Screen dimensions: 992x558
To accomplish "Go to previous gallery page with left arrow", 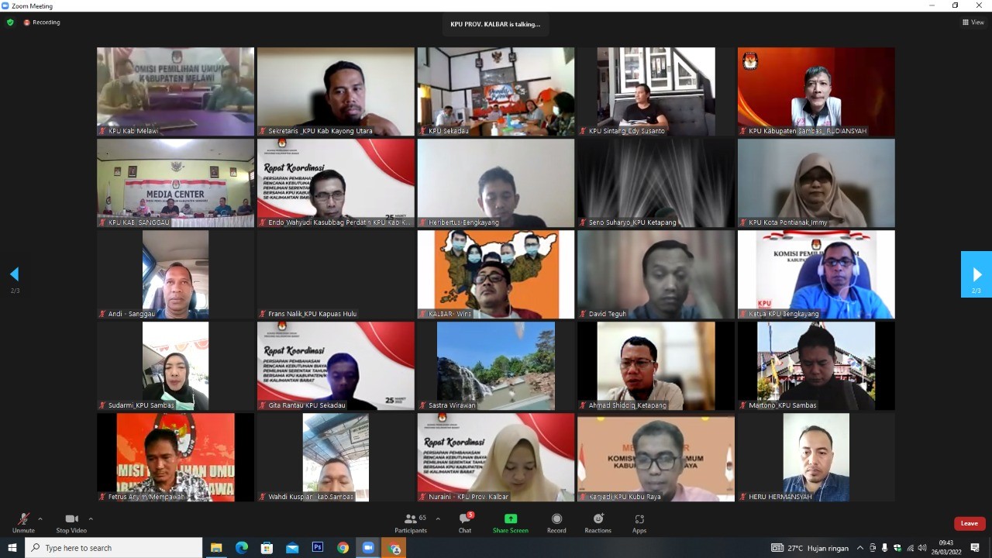I will [14, 274].
